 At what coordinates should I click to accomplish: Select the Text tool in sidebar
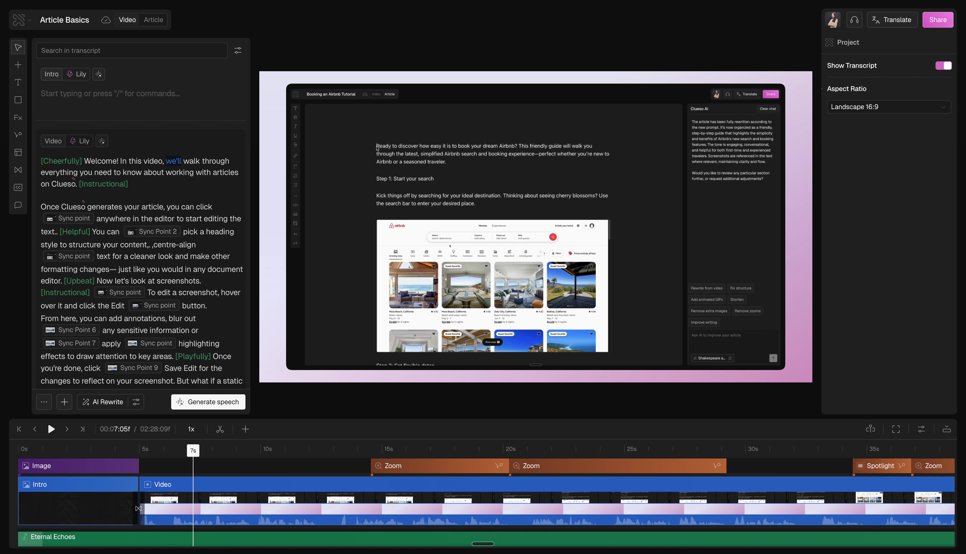[x=18, y=82]
